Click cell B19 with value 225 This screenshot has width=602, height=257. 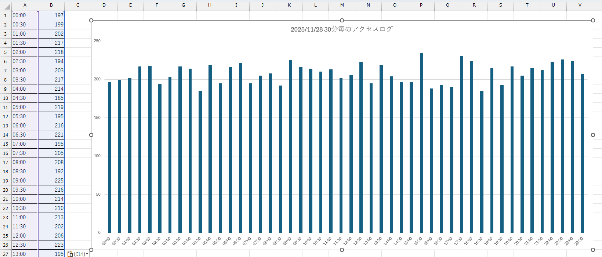tap(51, 181)
